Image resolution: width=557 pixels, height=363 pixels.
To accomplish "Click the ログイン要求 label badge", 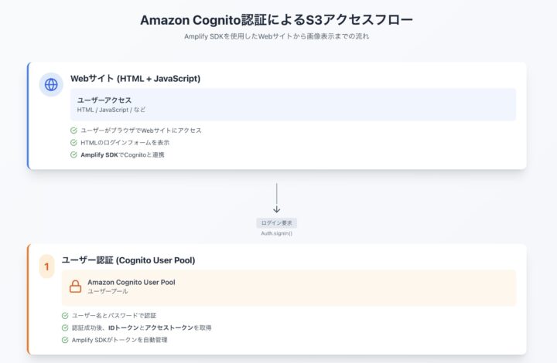I will coord(276,222).
